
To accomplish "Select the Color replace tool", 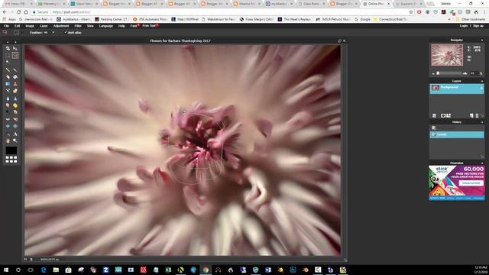I will click(x=8, y=91).
